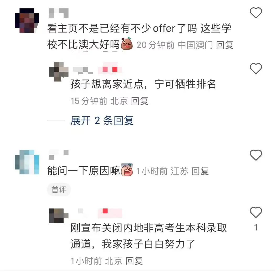Image resolution: width=275 pixels, height=272 pixels.
Task: Open avatar of the 江苏 commenter
Action: [x=27, y=162]
